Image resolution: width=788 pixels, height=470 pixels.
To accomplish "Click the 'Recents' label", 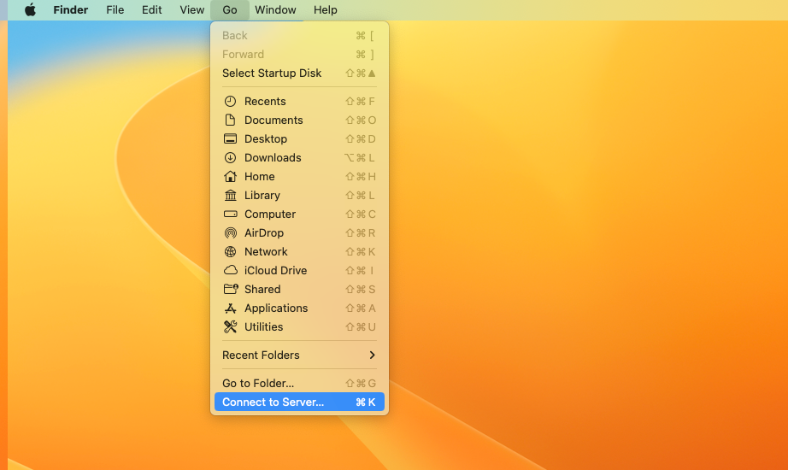I will pyautogui.click(x=265, y=101).
